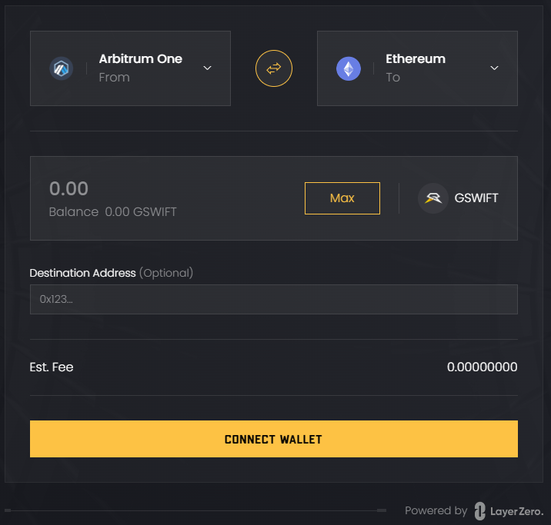Expand the From network chevron
551x525 pixels.
click(207, 68)
